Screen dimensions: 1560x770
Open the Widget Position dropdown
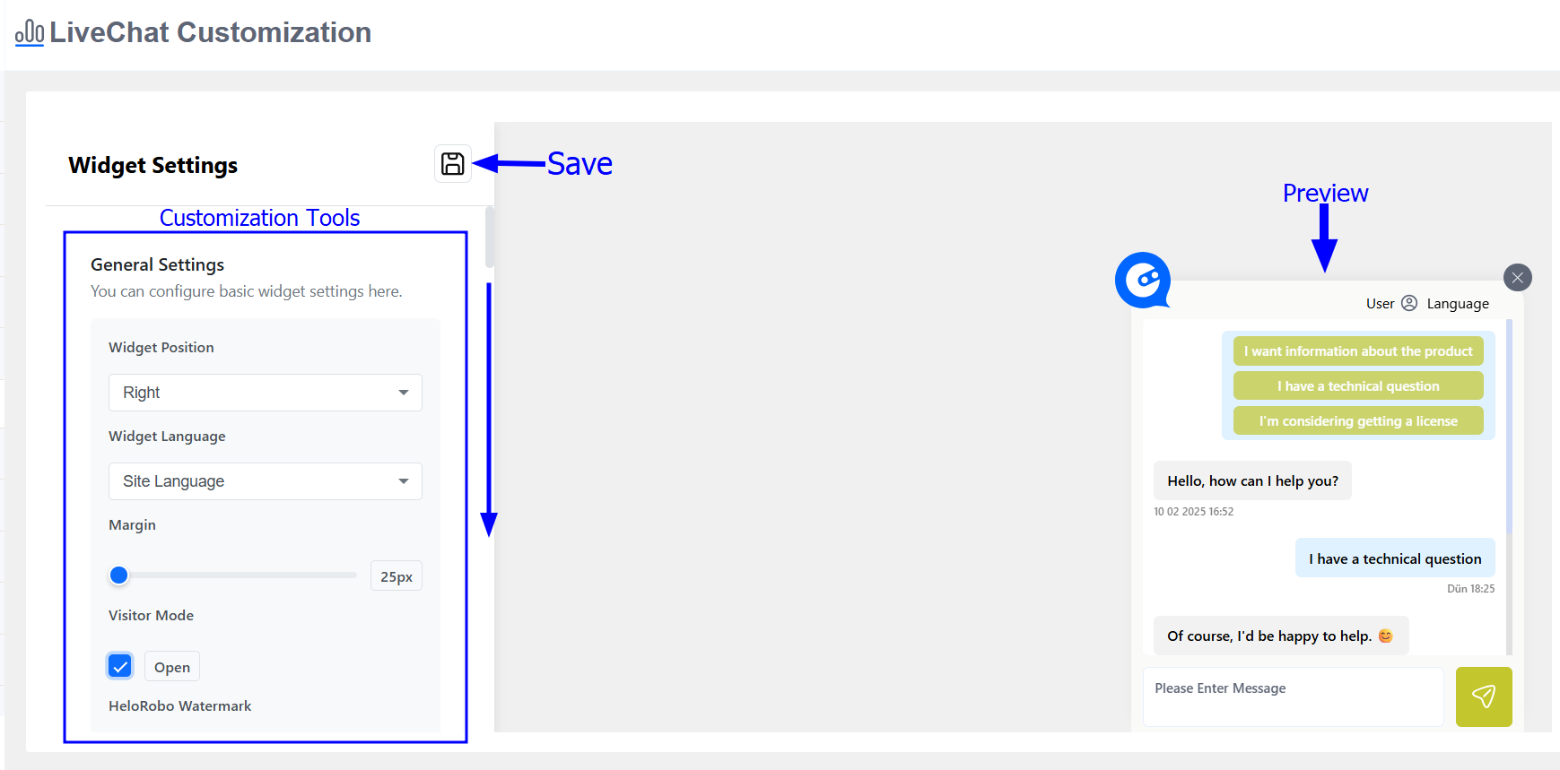click(266, 393)
